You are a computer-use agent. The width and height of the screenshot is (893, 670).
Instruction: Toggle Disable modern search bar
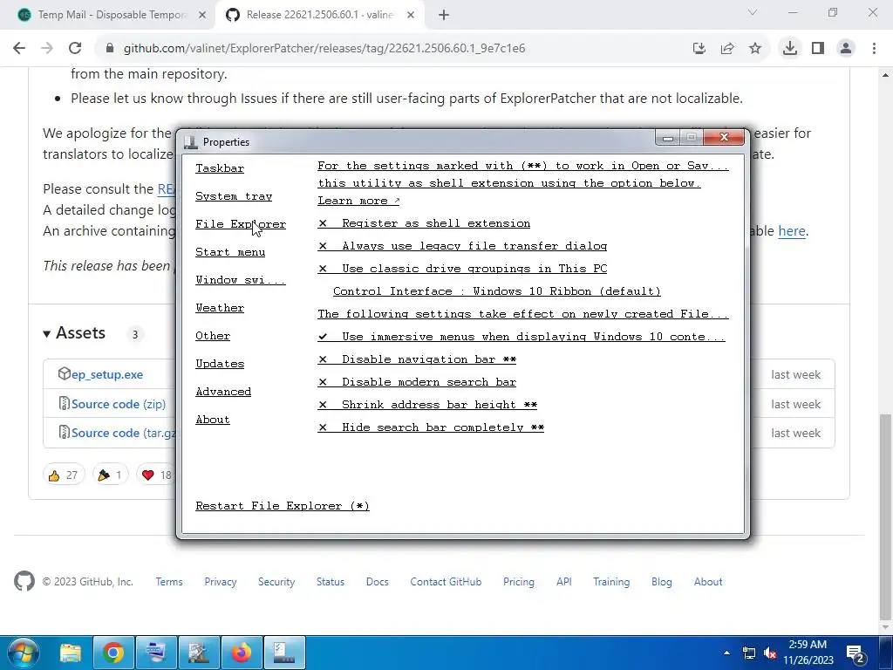(x=417, y=382)
